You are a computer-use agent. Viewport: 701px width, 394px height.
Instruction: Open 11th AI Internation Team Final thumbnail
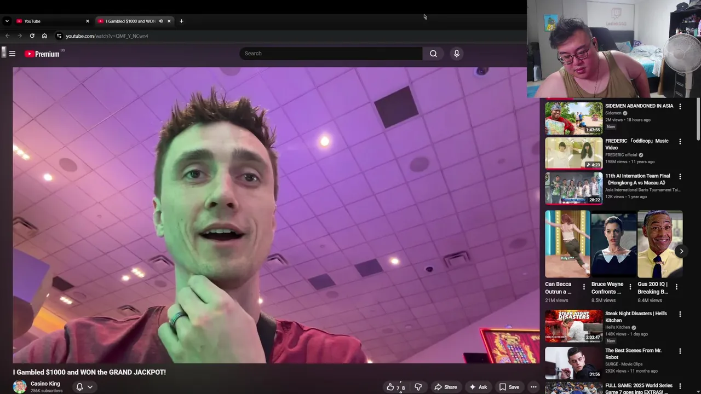click(x=573, y=188)
